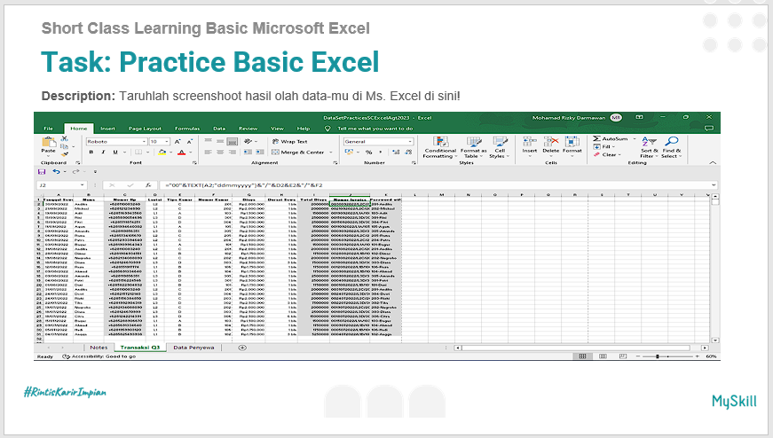Toggle Bold formatting
This screenshot has height=438, width=773.
[x=91, y=153]
